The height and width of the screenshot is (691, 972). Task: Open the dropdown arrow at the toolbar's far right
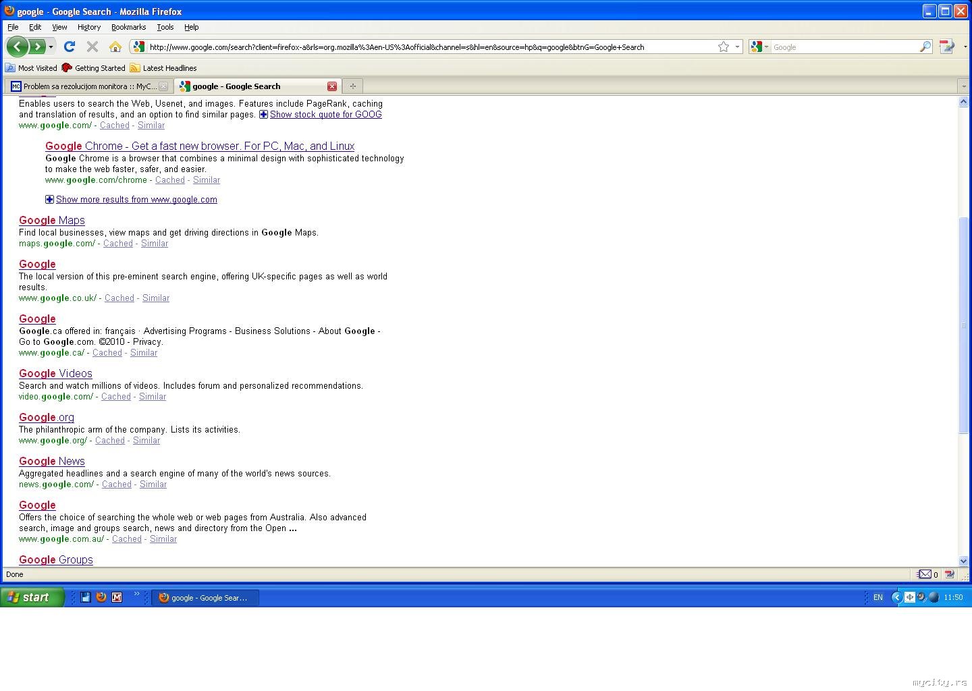click(x=965, y=47)
